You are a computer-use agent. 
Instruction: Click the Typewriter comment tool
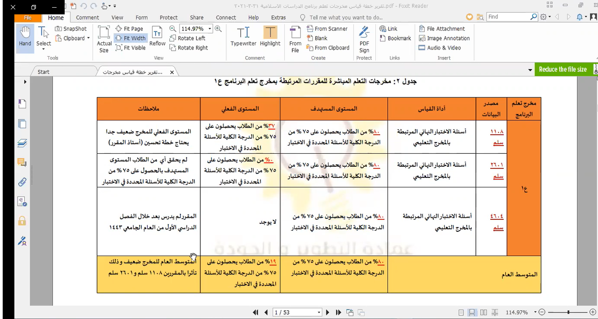coord(243,36)
